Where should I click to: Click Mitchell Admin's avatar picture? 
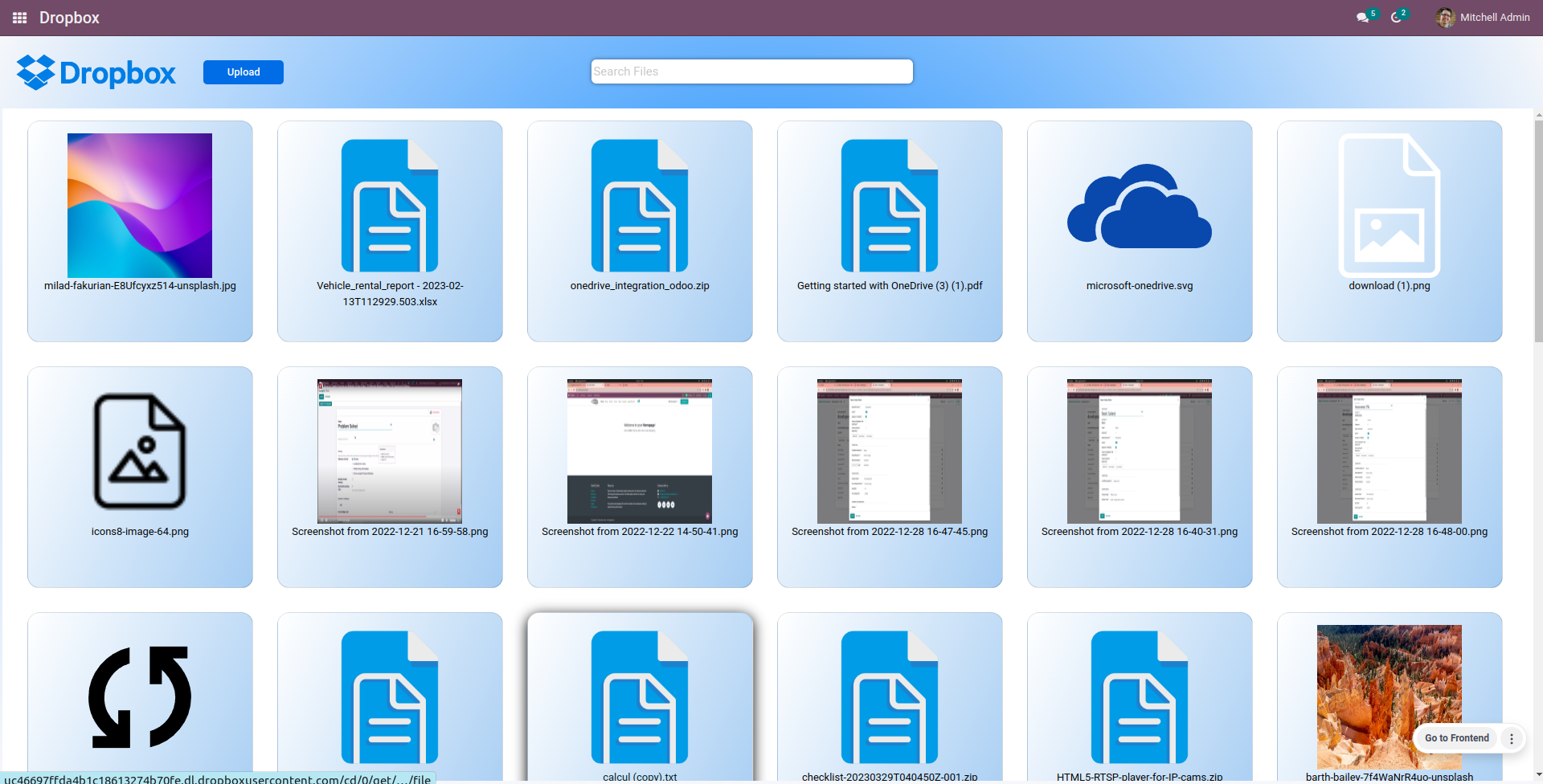(x=1445, y=18)
